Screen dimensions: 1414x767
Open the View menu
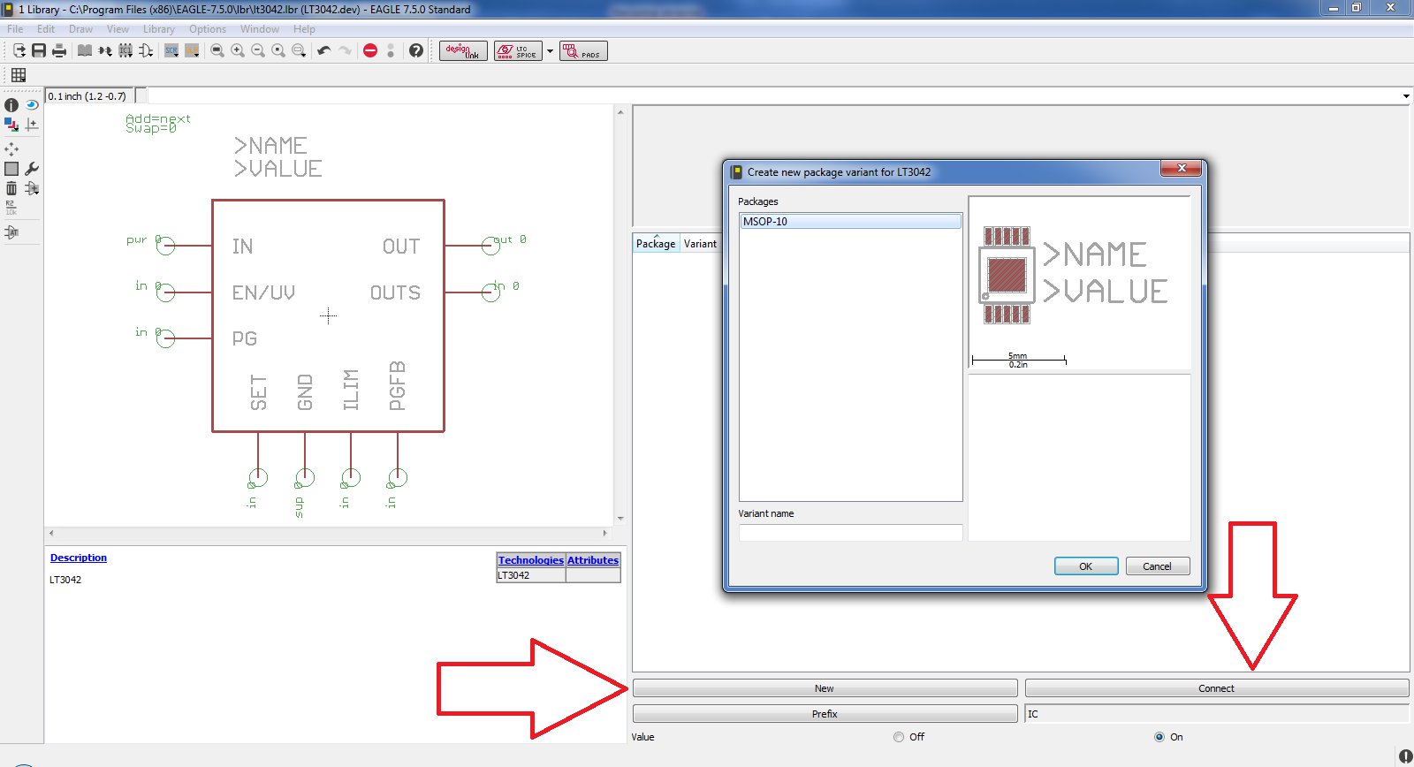coord(118,29)
